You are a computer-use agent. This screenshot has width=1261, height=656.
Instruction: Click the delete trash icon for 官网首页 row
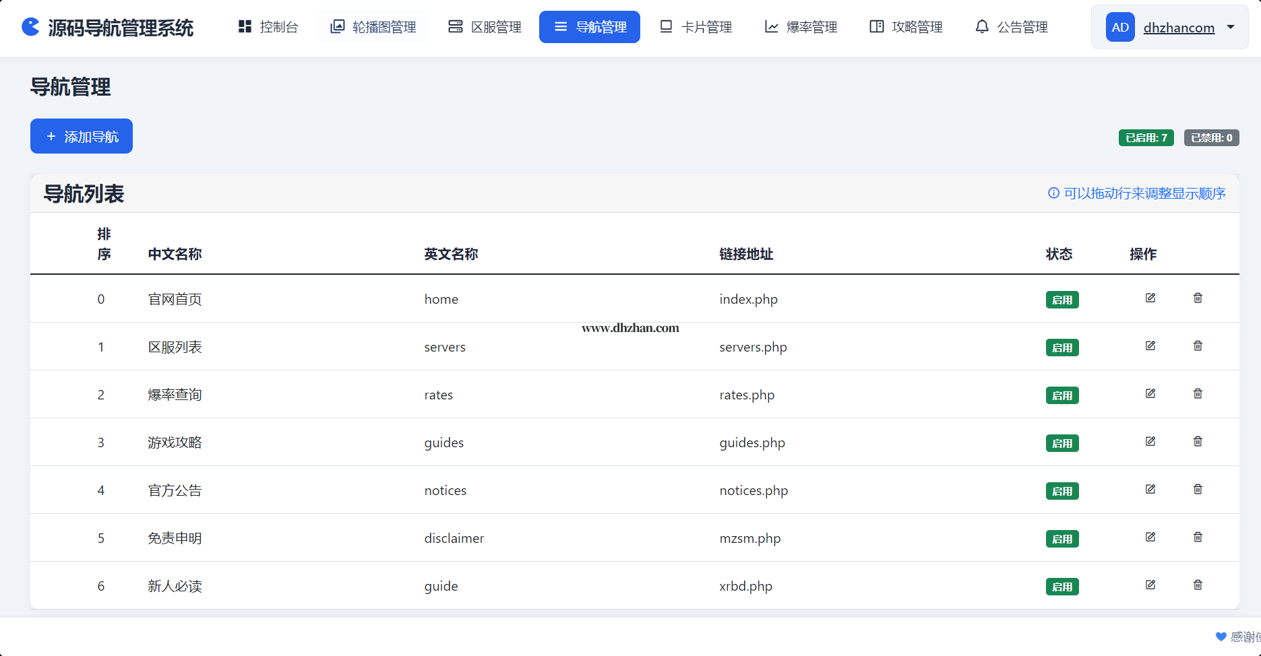pos(1198,298)
